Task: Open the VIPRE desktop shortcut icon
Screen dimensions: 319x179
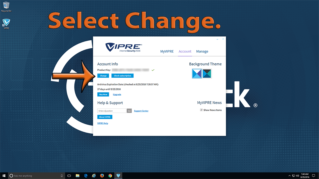Action: click(x=6, y=23)
